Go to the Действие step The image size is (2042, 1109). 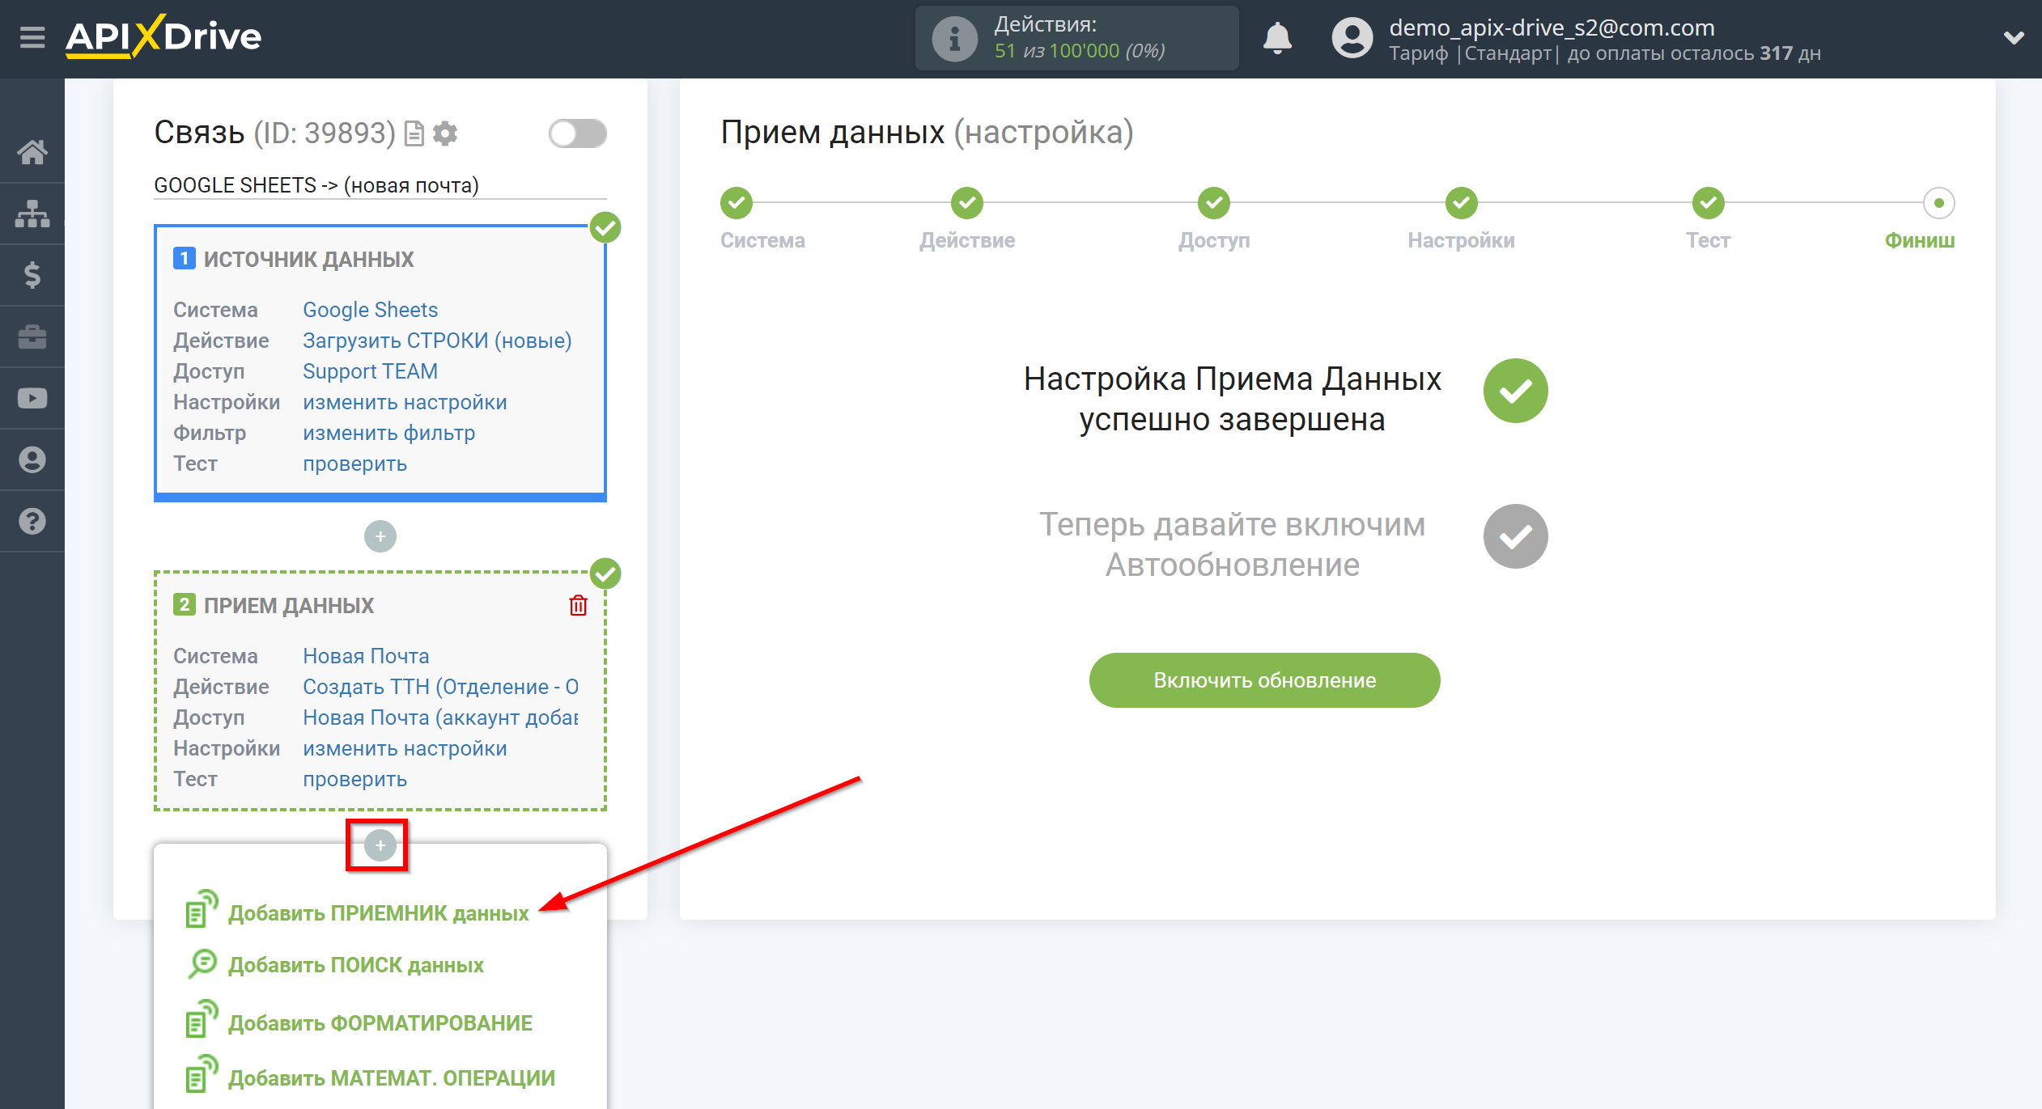coord(967,203)
